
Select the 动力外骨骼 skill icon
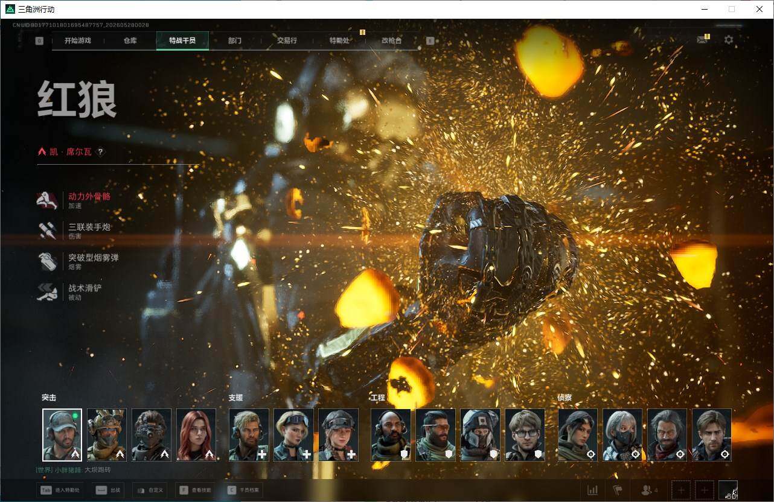pos(47,200)
